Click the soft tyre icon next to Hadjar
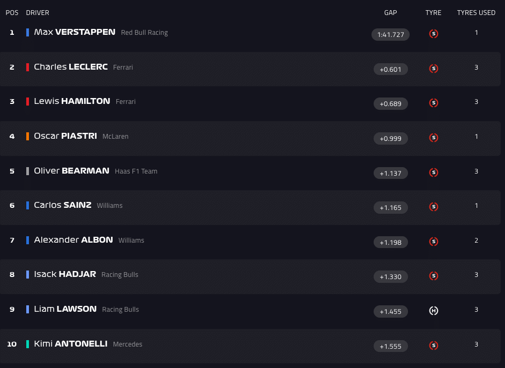505x368 pixels. coord(433,276)
